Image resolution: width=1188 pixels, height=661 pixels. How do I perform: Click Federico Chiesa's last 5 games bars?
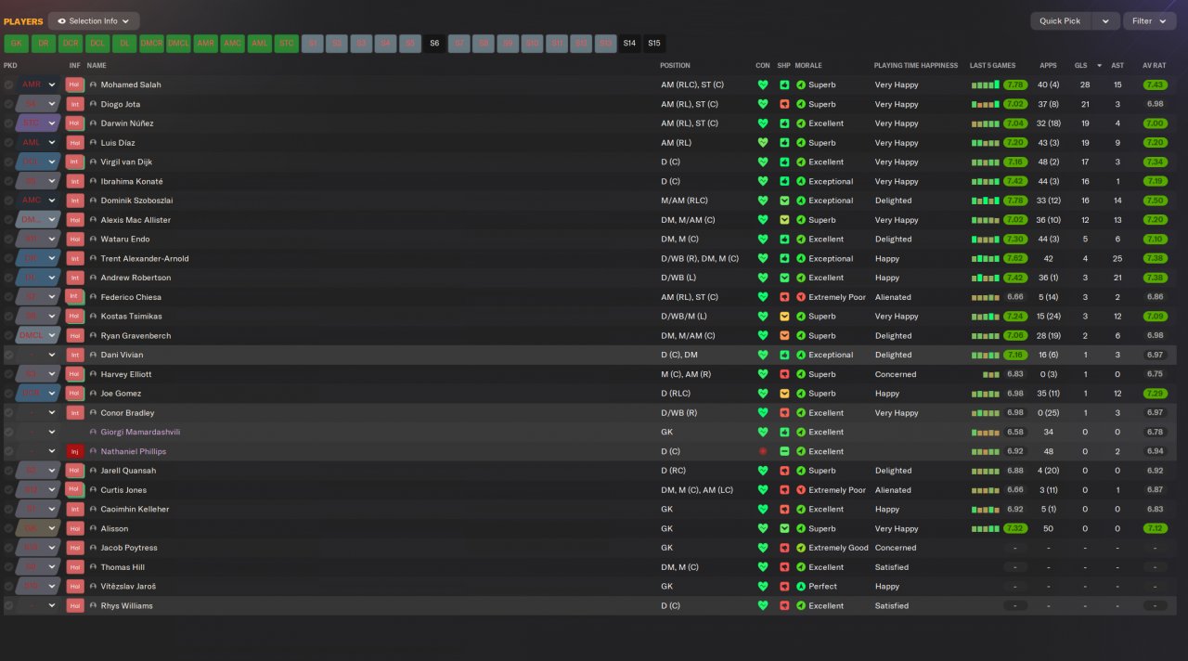point(986,297)
